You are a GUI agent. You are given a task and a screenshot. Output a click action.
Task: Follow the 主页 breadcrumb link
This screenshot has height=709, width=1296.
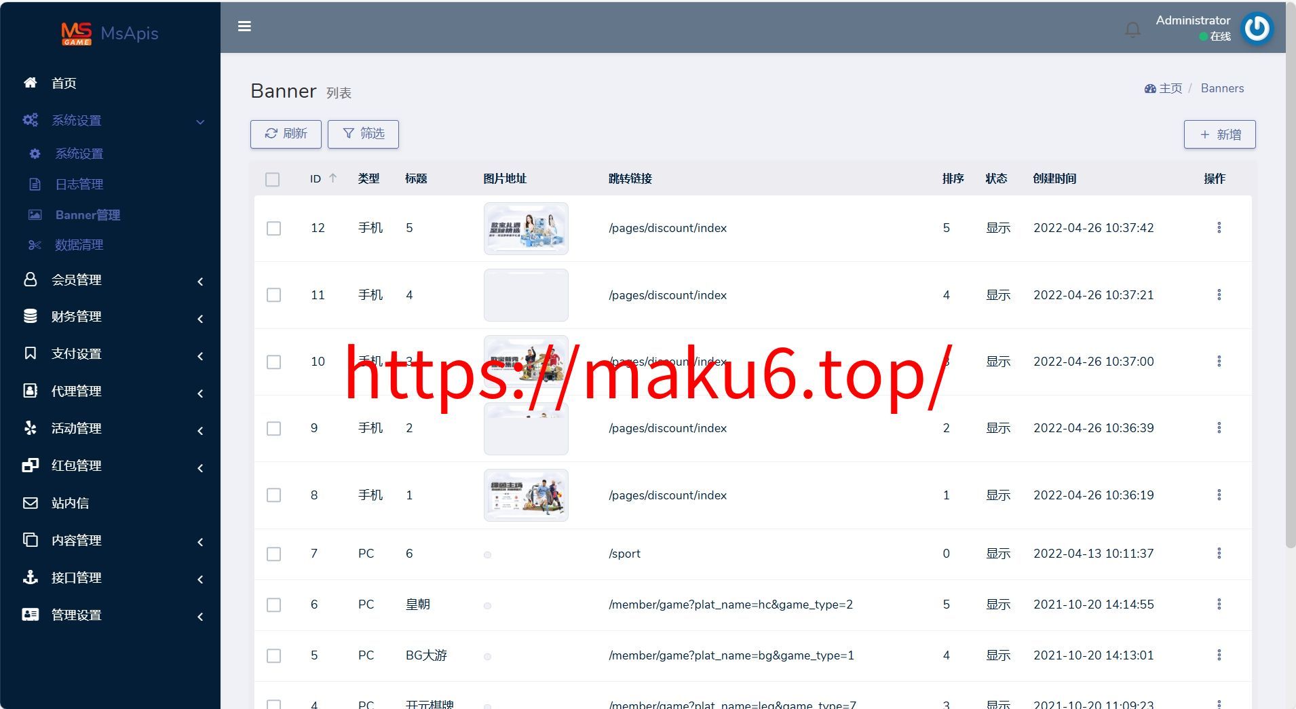[1163, 88]
